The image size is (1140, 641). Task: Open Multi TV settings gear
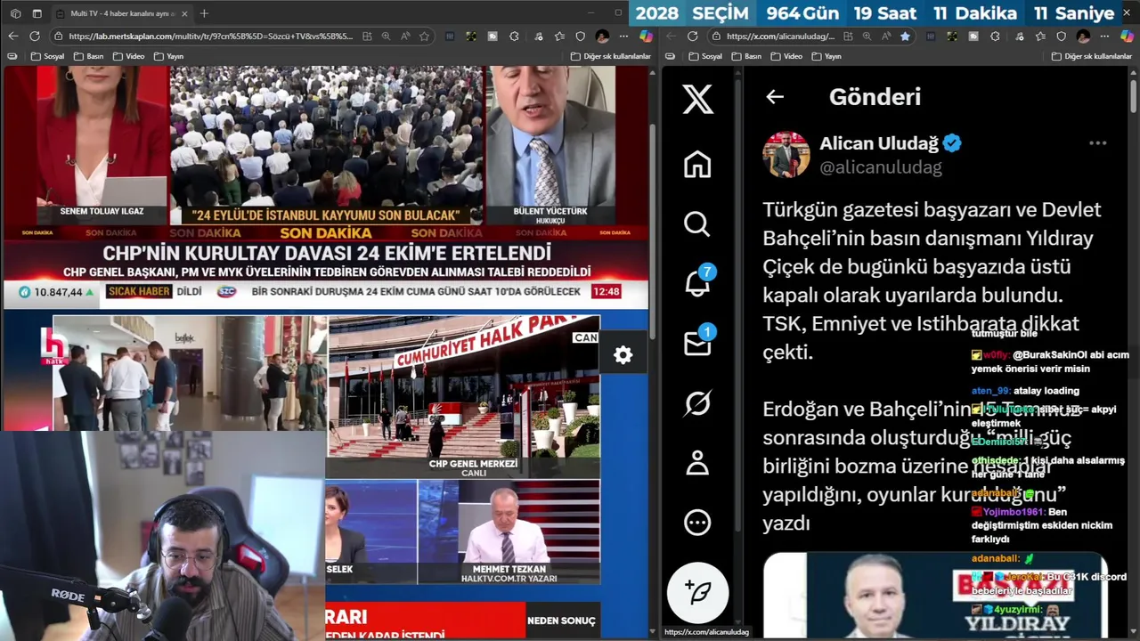point(623,355)
